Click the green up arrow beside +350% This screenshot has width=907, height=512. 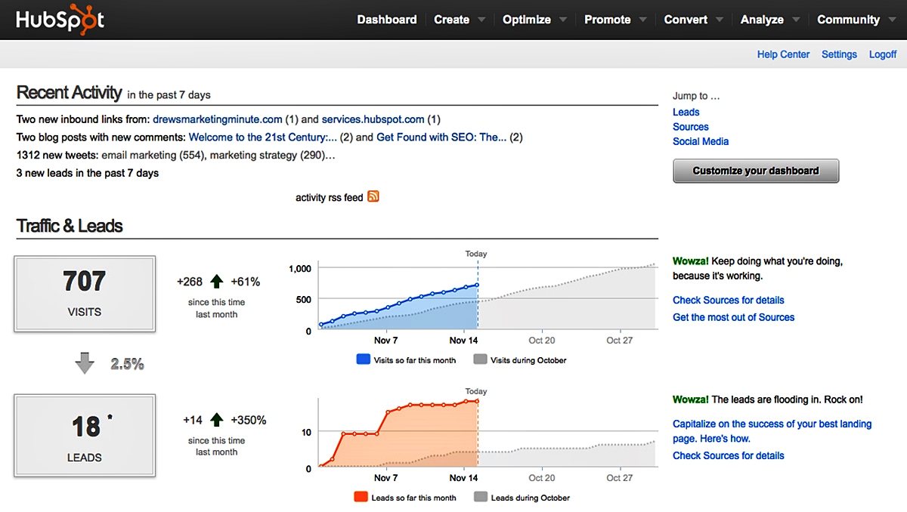pos(217,420)
